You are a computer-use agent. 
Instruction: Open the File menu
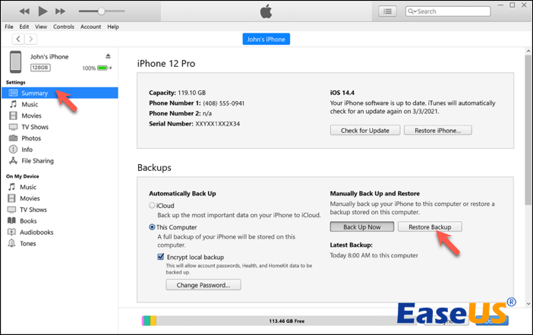tap(9, 27)
